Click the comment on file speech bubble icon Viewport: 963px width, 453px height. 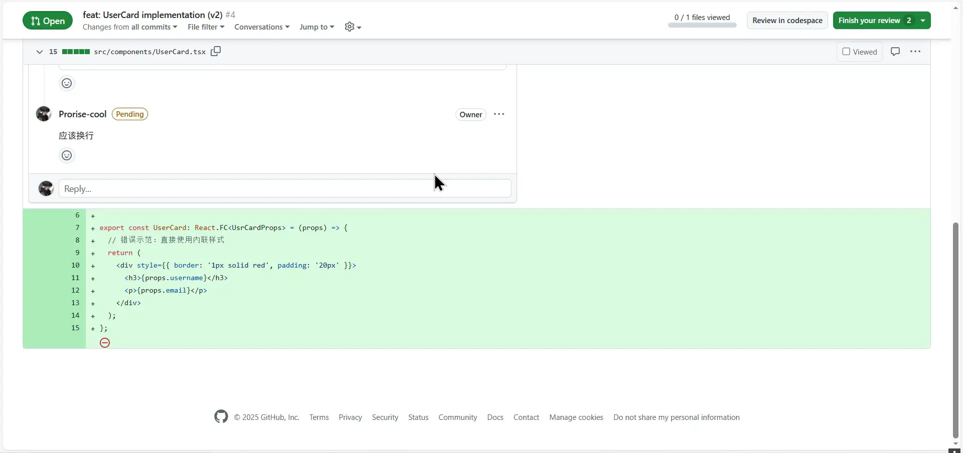[x=895, y=52]
